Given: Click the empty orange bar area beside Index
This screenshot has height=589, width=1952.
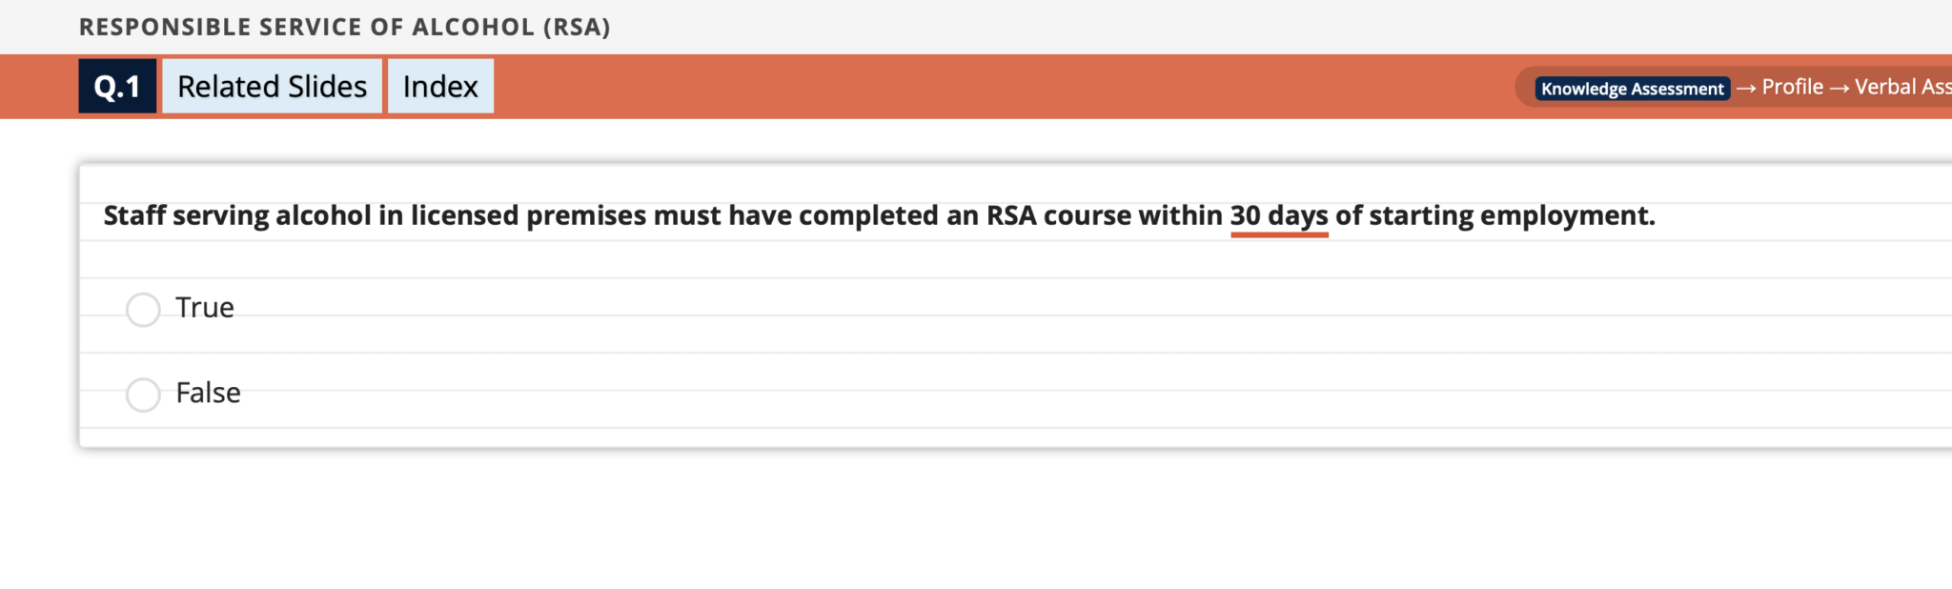Looking at the screenshot, I should [x=953, y=87].
